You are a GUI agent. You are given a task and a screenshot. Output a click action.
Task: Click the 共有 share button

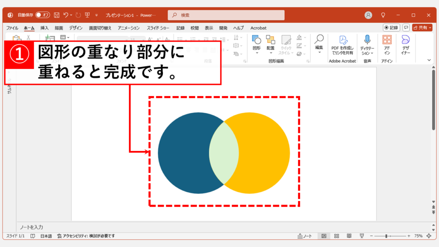[422, 27]
